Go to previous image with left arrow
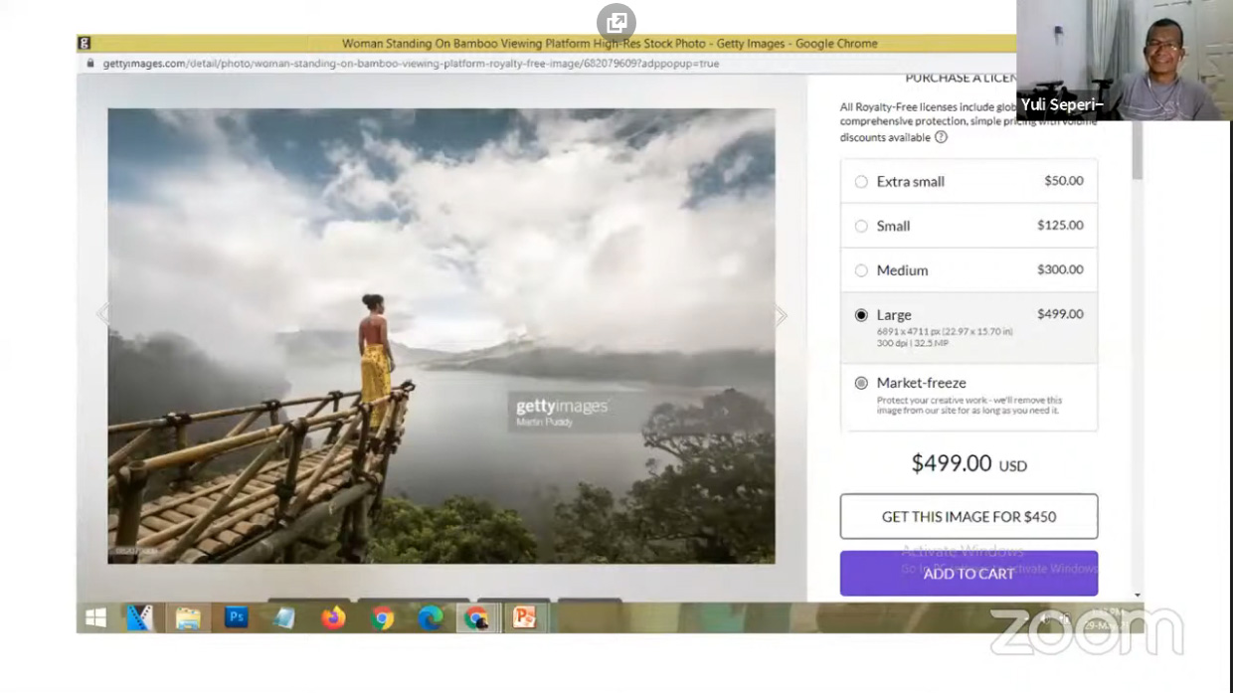The height and width of the screenshot is (693, 1233). 102,314
